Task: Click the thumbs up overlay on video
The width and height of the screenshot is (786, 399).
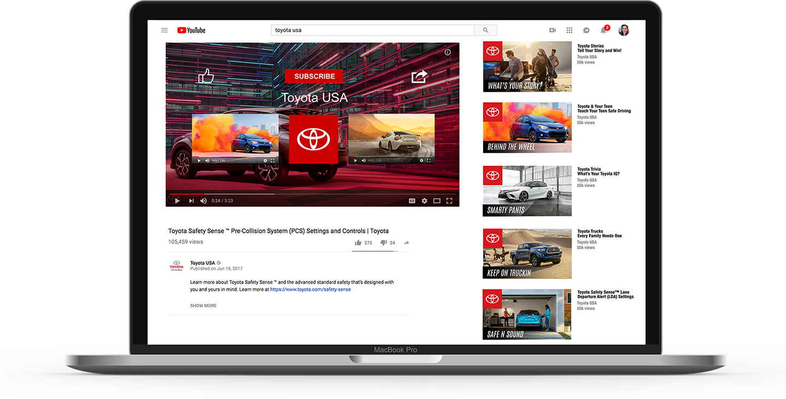Action: point(206,76)
